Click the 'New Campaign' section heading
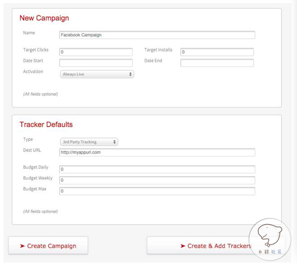 44,18
